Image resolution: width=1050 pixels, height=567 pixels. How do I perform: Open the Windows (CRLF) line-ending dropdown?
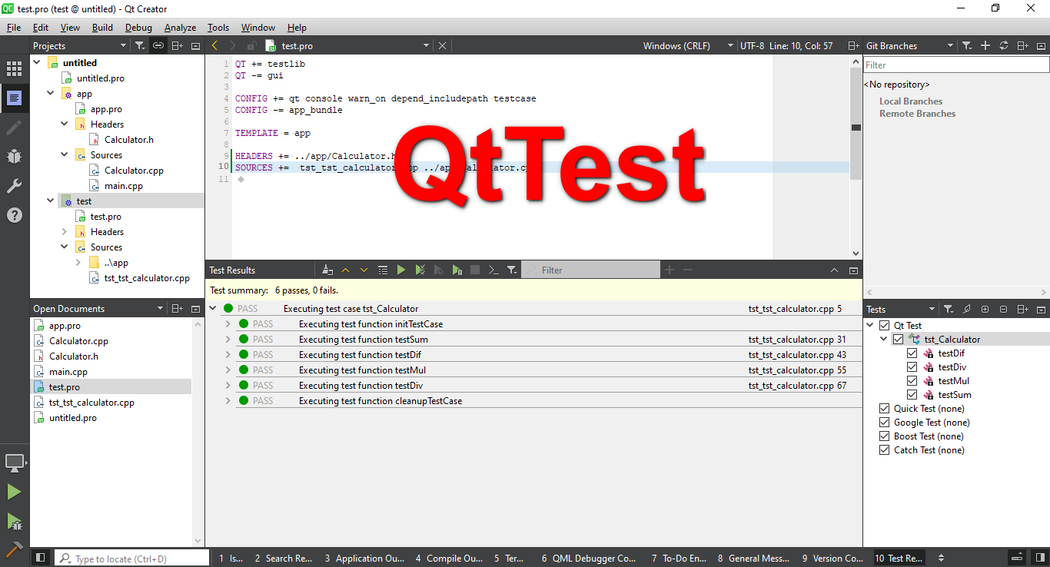pos(685,45)
